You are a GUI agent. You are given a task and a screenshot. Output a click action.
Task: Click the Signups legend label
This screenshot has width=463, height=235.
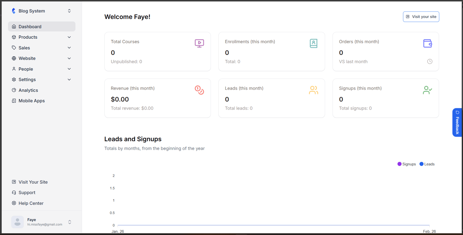(409, 164)
